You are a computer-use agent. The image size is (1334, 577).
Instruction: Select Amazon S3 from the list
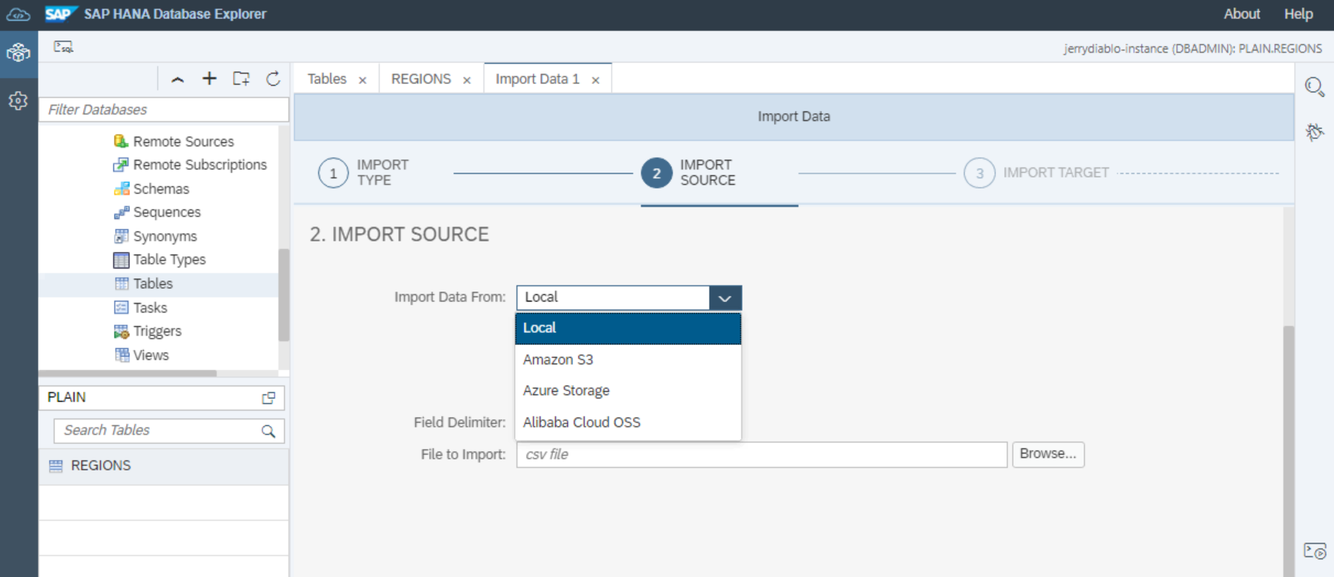pos(558,360)
